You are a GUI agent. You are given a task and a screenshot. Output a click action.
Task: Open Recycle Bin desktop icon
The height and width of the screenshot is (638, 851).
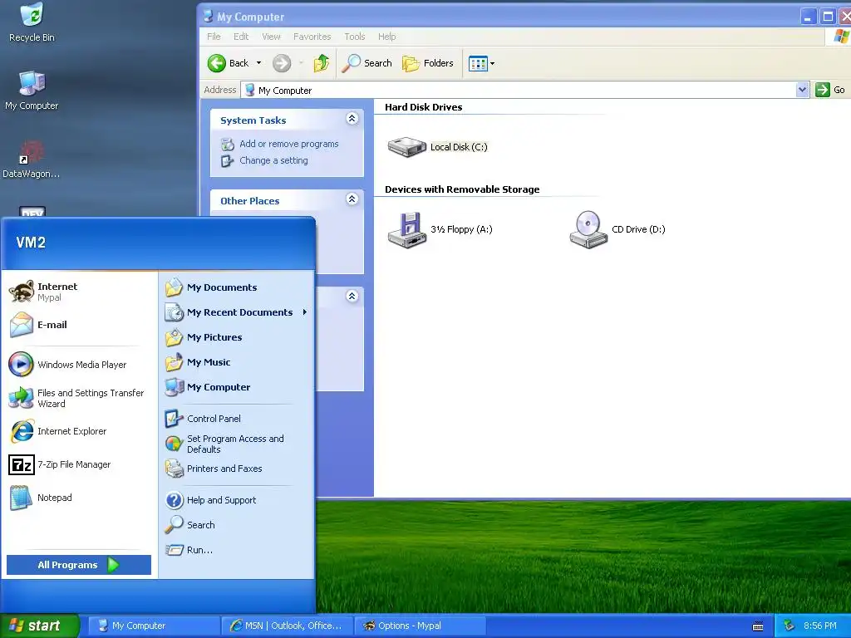click(x=32, y=22)
